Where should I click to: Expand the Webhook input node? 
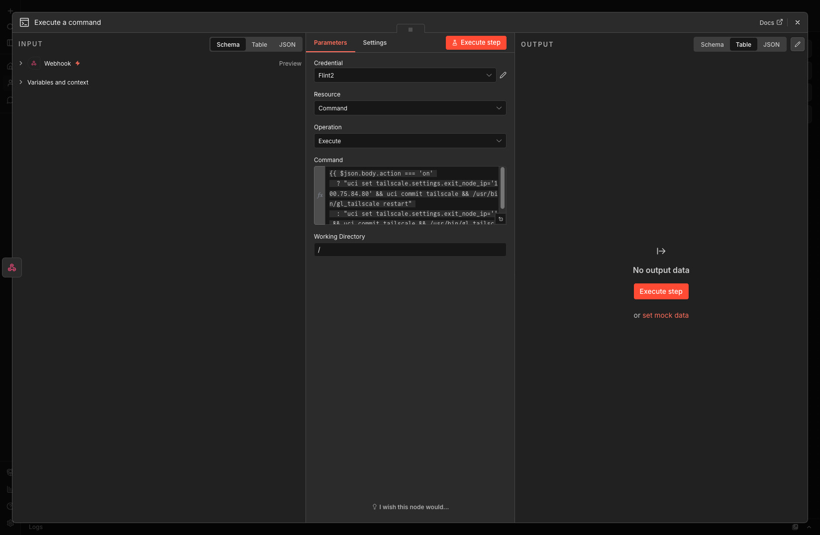(x=21, y=63)
